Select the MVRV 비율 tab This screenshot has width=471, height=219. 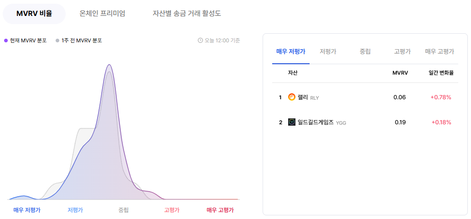click(x=34, y=14)
